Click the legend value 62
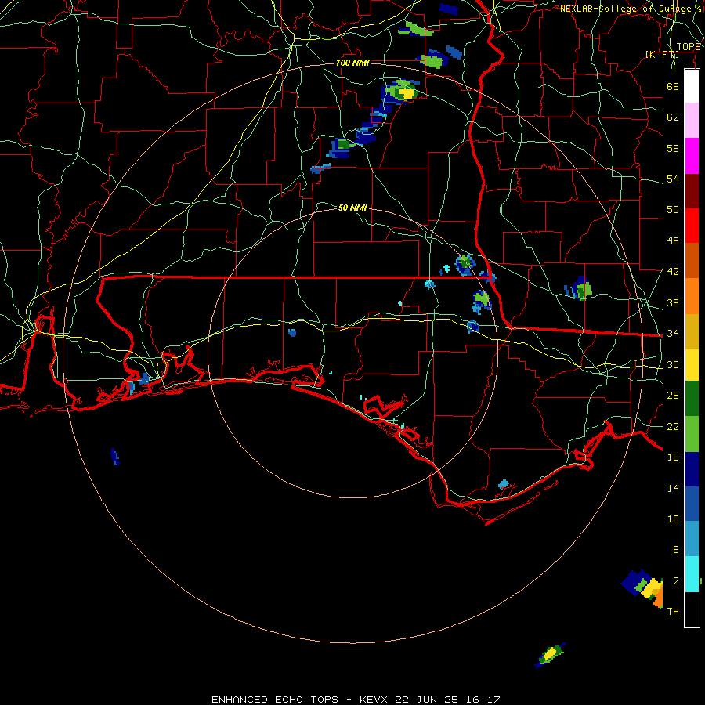This screenshot has width=705, height=705. 673,117
